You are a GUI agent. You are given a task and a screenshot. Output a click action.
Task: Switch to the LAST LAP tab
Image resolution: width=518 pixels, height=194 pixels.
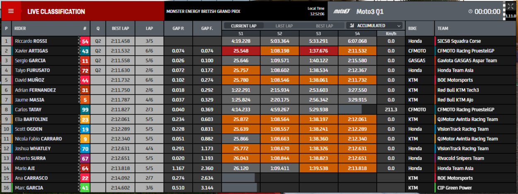coord(284,26)
